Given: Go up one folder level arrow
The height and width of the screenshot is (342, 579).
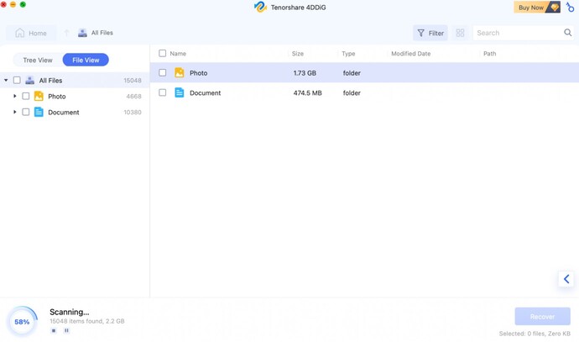Looking at the screenshot, I should pyautogui.click(x=66, y=33).
